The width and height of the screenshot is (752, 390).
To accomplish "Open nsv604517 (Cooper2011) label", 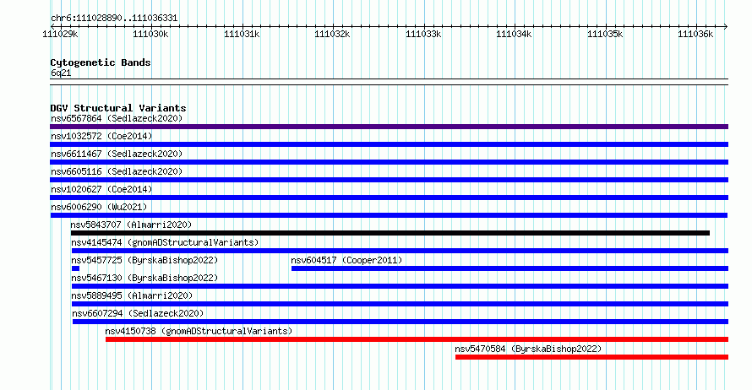I will click(x=346, y=260).
